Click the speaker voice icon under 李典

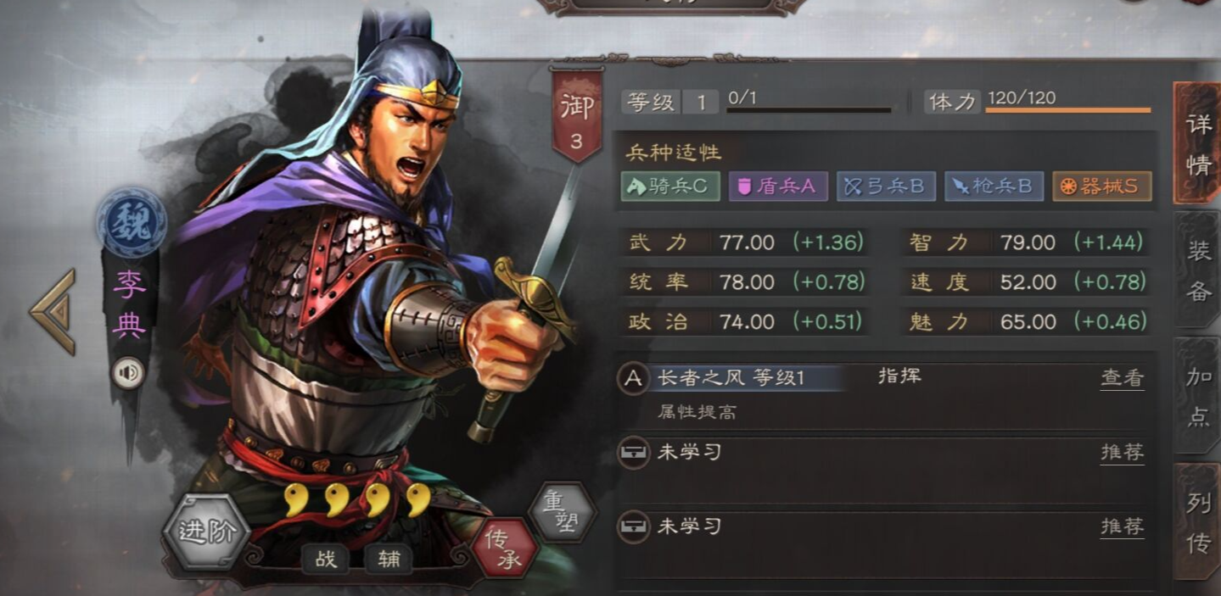(x=128, y=374)
